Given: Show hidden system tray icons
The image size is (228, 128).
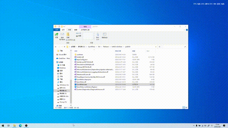Looking at the screenshot, I should point(194,126).
